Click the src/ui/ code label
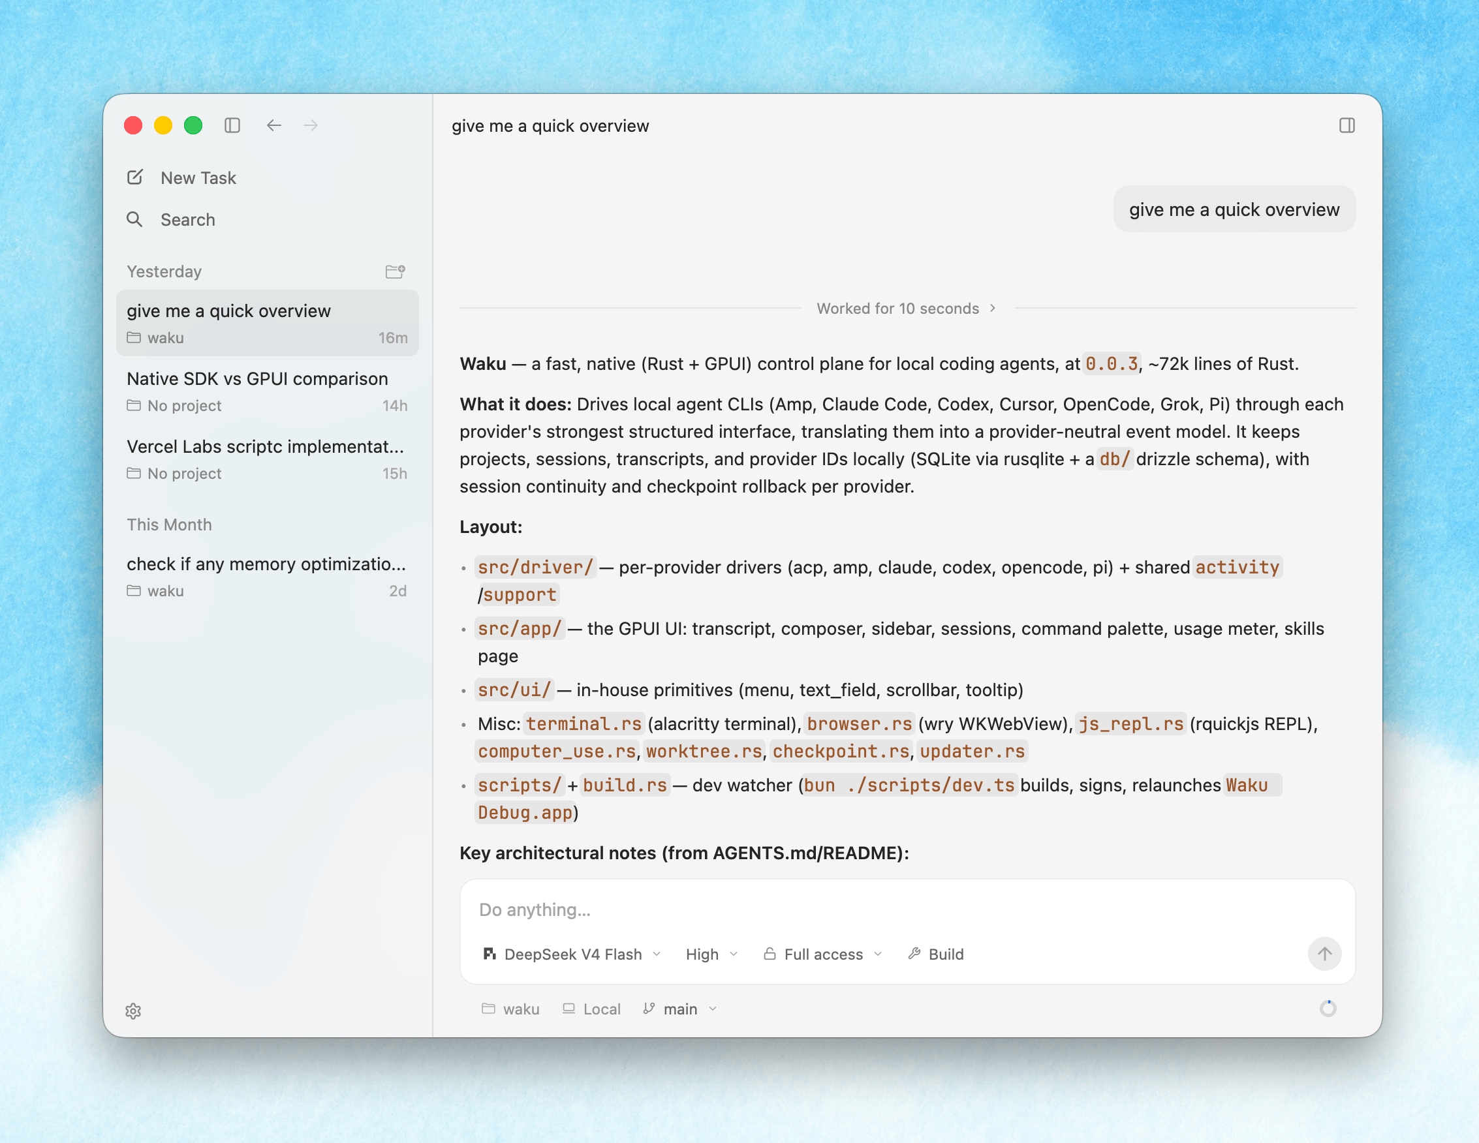 click(514, 690)
